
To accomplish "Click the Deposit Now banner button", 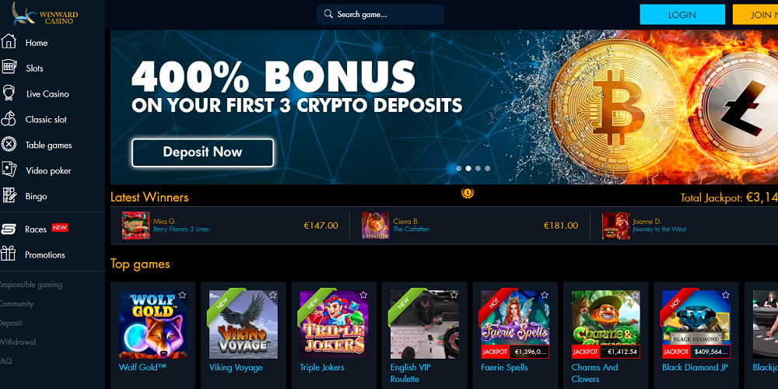I will [202, 152].
